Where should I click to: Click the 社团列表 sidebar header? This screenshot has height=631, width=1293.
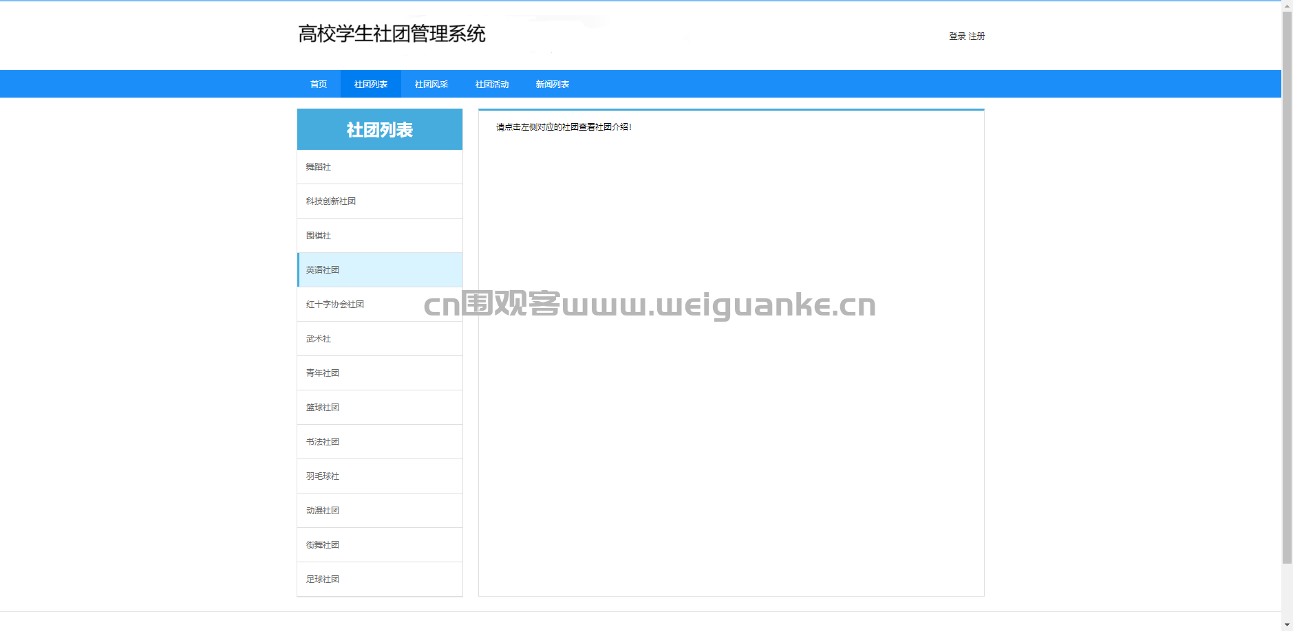tap(380, 129)
